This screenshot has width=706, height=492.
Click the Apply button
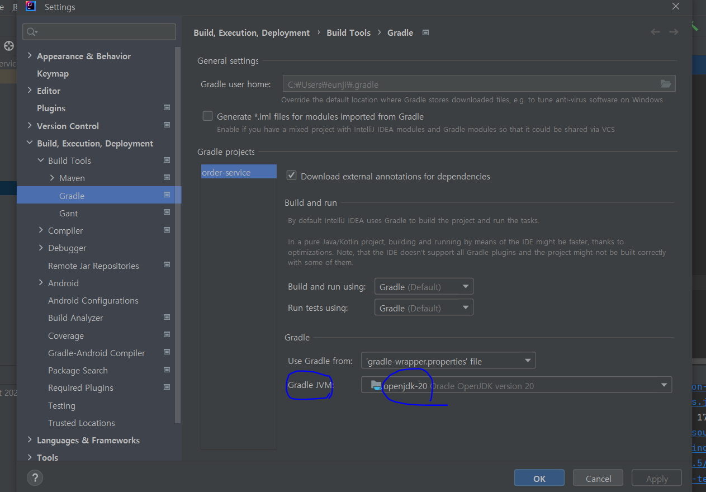pyautogui.click(x=657, y=479)
